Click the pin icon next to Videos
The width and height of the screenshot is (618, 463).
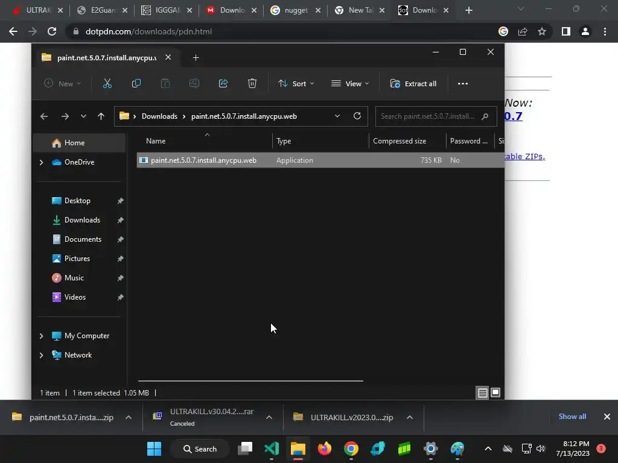pyautogui.click(x=120, y=297)
